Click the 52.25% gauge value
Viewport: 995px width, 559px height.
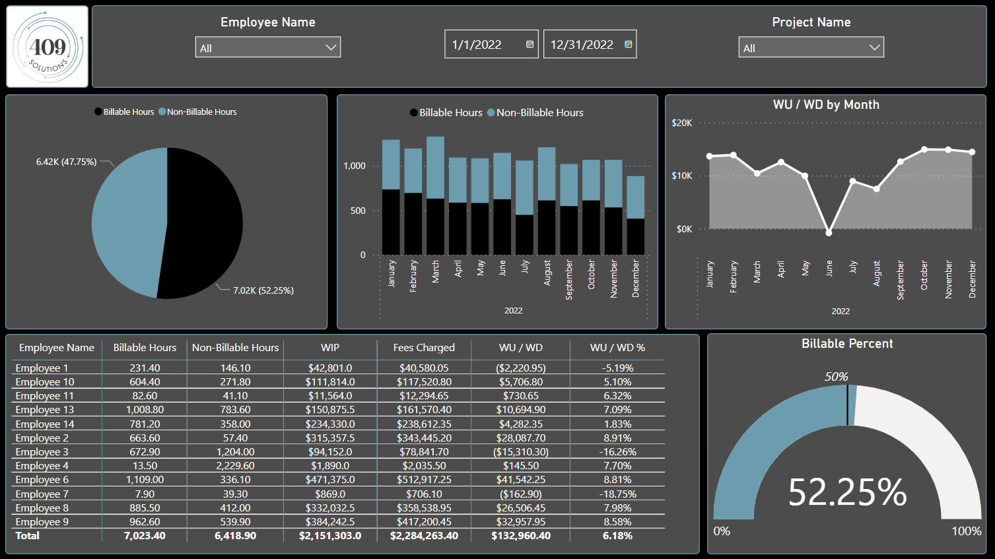[847, 492]
